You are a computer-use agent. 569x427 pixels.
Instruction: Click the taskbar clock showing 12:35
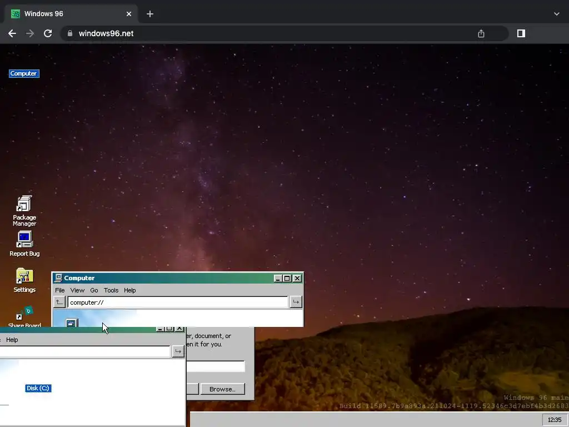(555, 420)
